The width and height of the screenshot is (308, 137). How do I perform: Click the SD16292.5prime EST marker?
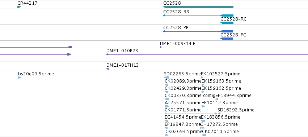[219, 114]
